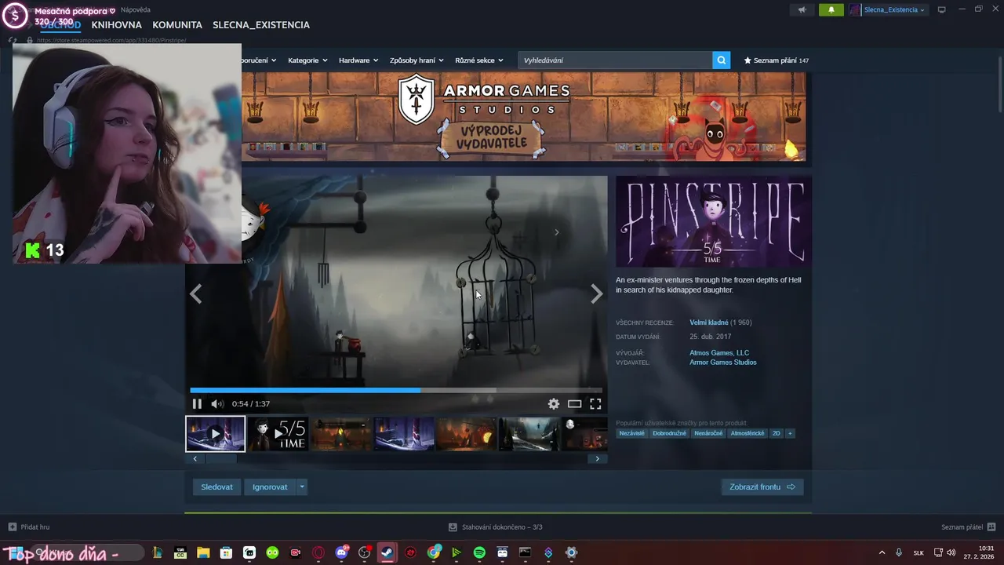Show previous media with left arrow
This screenshot has width=1004, height=565.
tap(196, 294)
